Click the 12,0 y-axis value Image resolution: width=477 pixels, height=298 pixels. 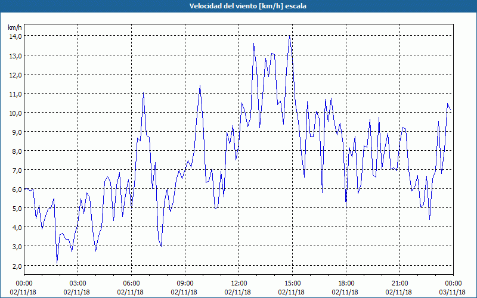(16, 75)
